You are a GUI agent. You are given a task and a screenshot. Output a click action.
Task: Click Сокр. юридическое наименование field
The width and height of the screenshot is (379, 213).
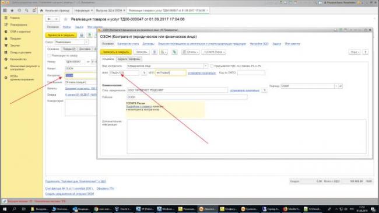(x=177, y=90)
